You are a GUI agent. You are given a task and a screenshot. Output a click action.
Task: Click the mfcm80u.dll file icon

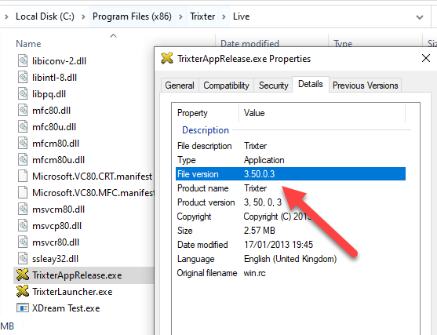pos(23,159)
